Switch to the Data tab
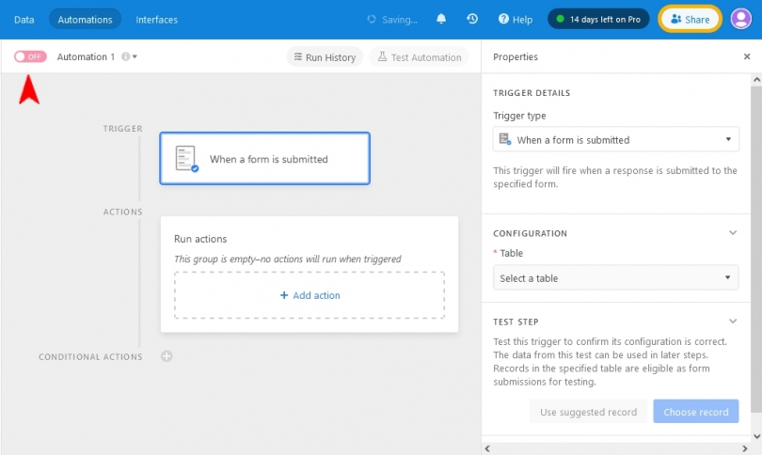The height and width of the screenshot is (455, 762). (x=24, y=19)
